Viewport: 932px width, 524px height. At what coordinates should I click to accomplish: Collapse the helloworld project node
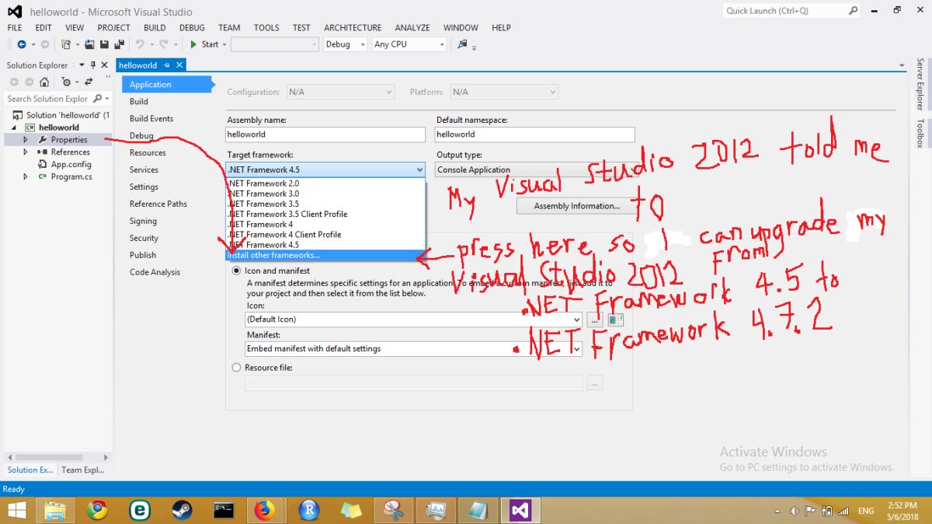coord(14,128)
